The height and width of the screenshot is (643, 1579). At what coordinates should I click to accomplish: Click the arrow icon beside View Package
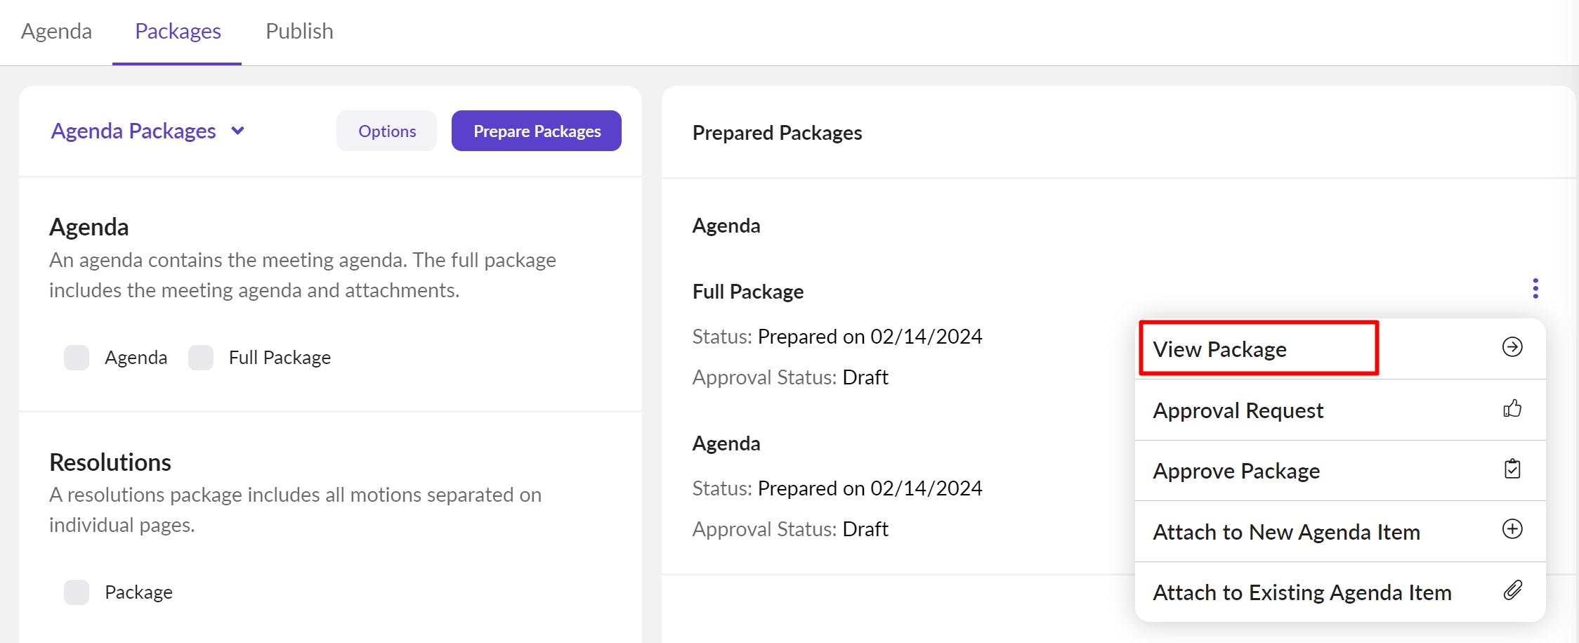click(x=1512, y=347)
